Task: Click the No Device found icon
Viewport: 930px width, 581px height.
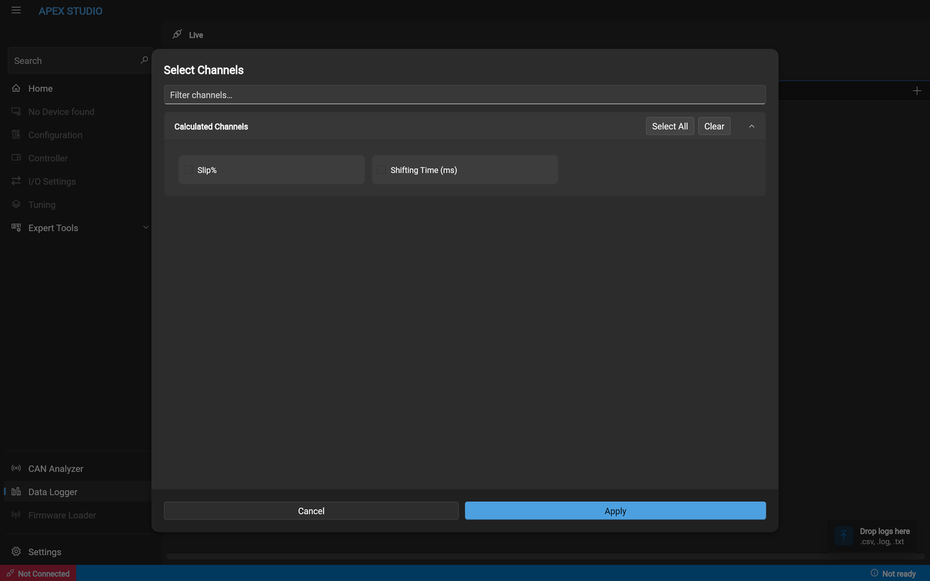Action: (16, 111)
